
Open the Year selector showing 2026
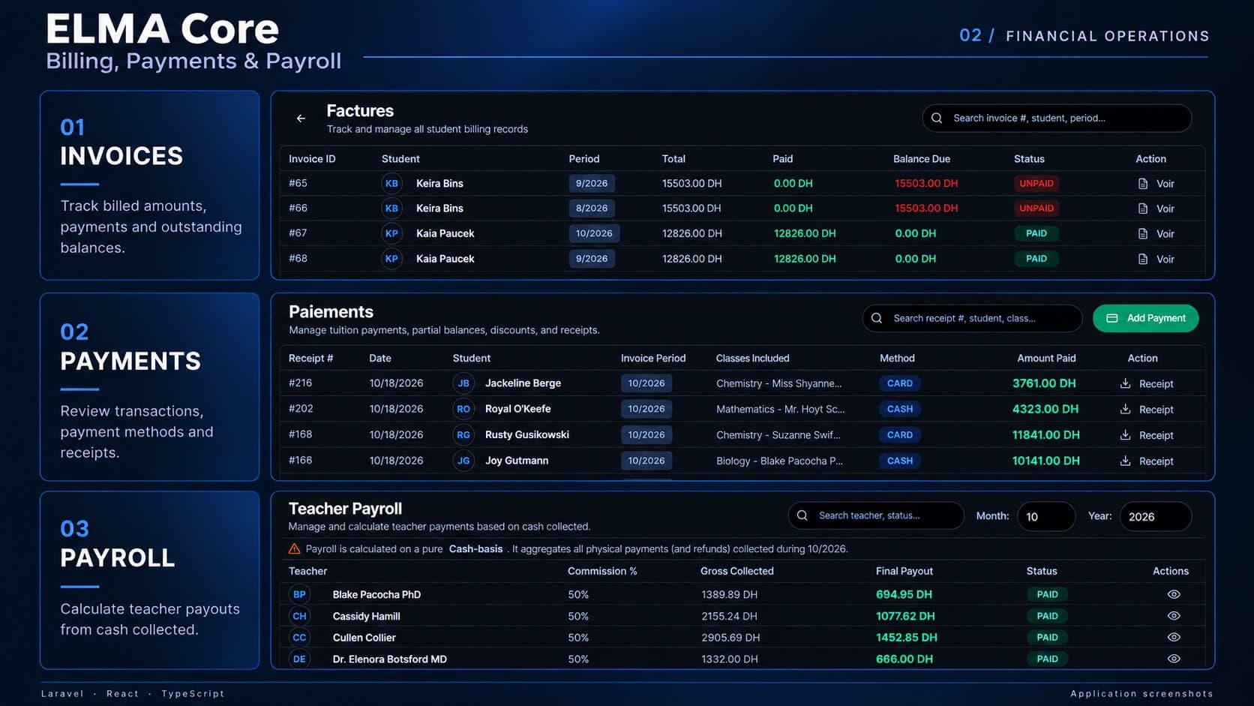(x=1155, y=516)
